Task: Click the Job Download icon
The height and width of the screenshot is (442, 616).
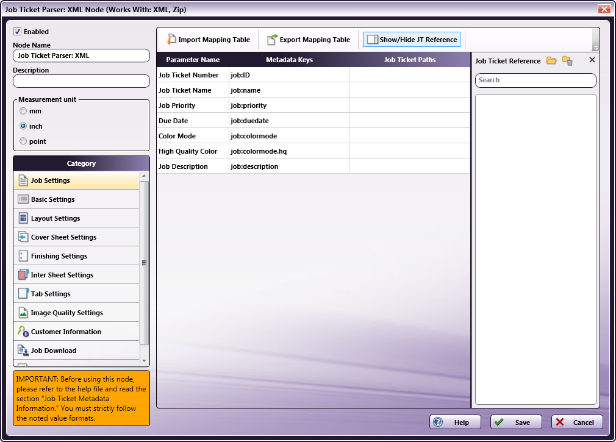Action: coord(23,350)
